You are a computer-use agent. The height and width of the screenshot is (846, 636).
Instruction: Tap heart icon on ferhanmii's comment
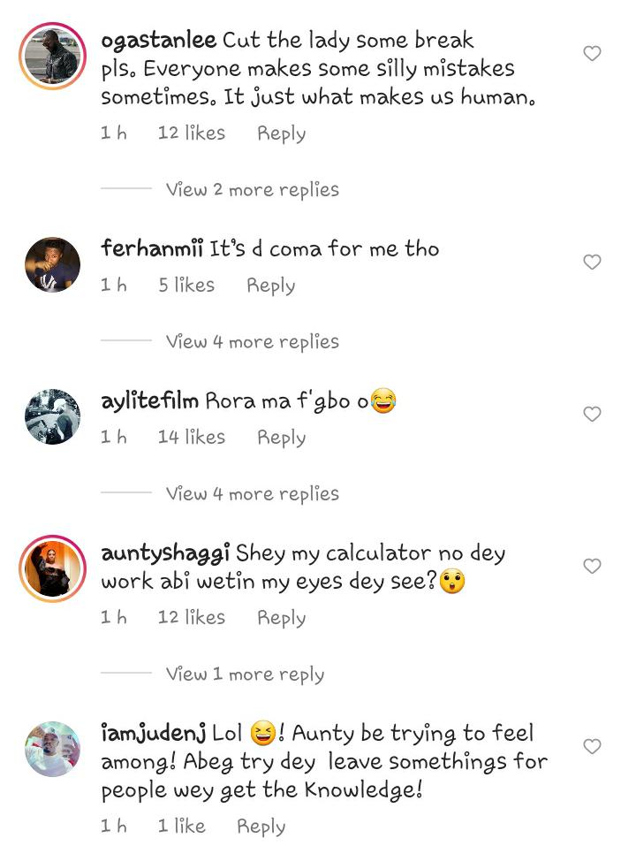click(592, 263)
